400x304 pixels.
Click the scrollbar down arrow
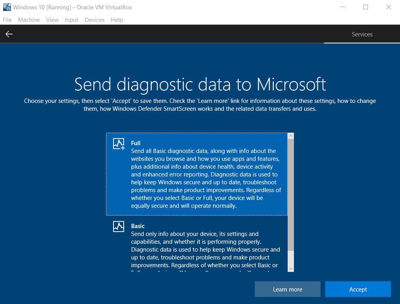290,269
